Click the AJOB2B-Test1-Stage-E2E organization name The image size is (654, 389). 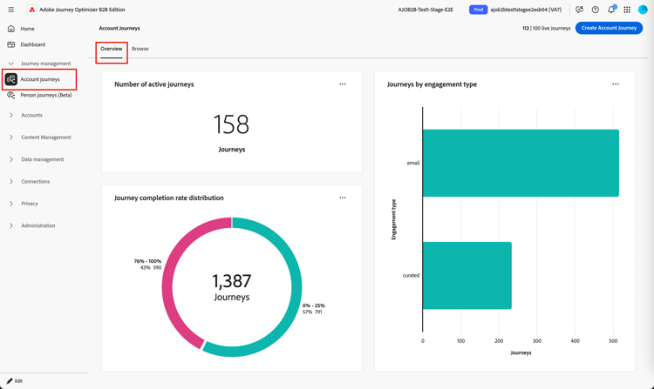coord(426,10)
